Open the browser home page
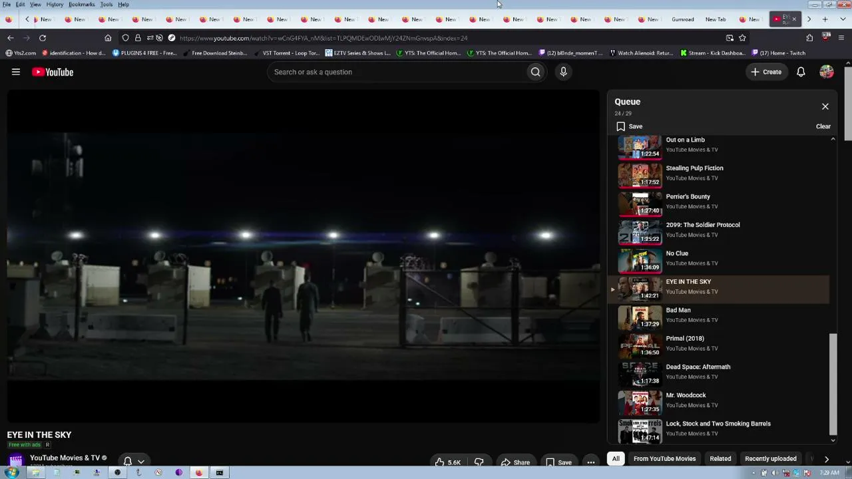Viewport: 852px width, 479px height. pos(108,38)
